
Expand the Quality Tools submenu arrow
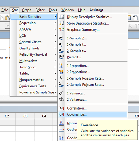(55, 48)
